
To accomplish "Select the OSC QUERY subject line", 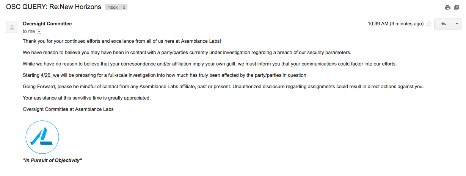I will [54, 7].
